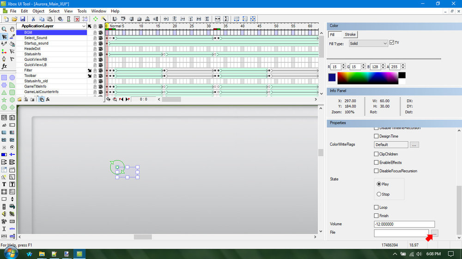Viewport: 462px width, 259px height.
Task: Expand the Toolbar layer arrow
Action: point(90,76)
